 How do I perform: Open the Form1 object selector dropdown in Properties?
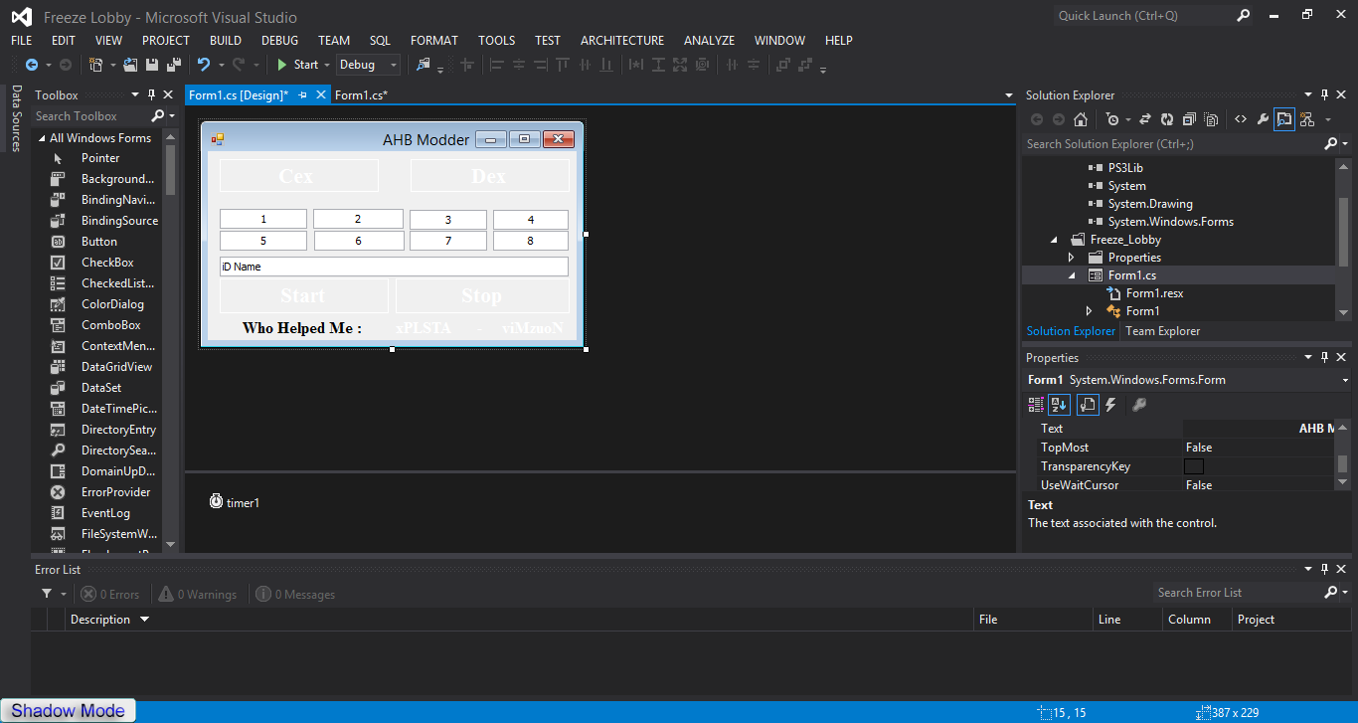point(1345,380)
